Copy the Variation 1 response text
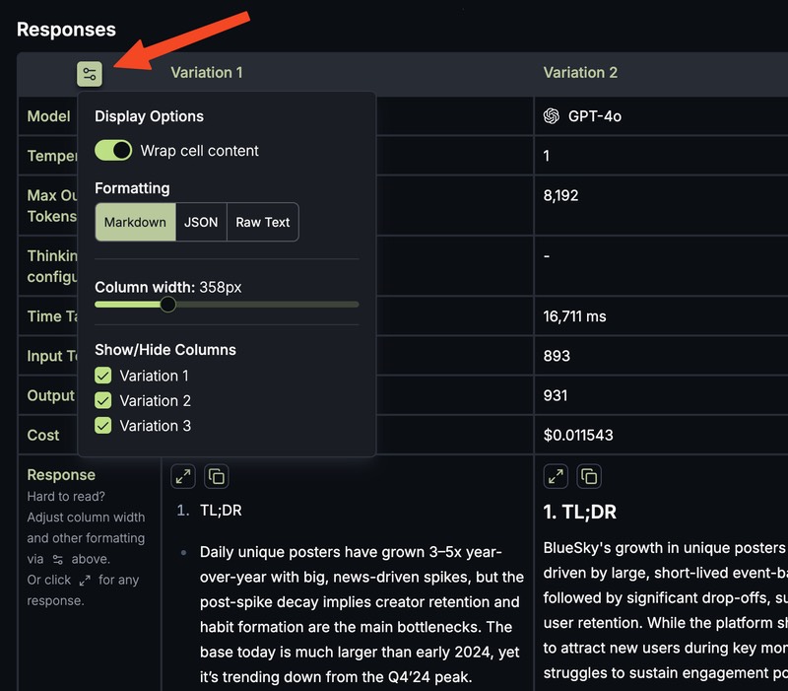788x691 pixels. tap(215, 476)
